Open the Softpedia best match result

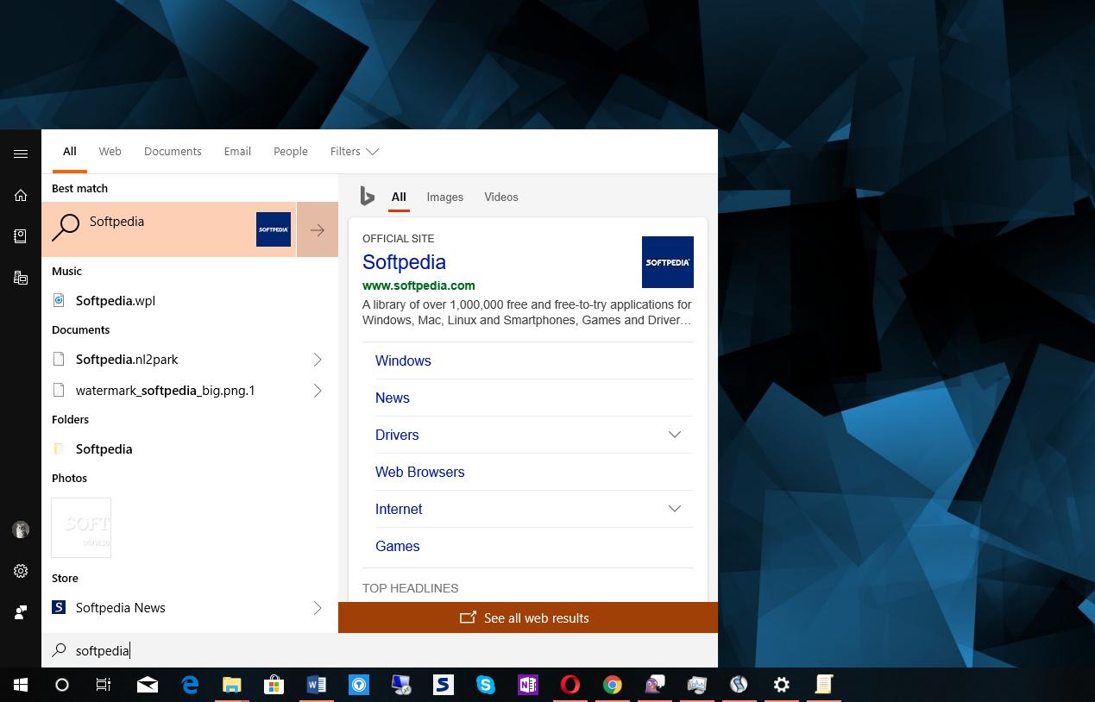coord(169,229)
